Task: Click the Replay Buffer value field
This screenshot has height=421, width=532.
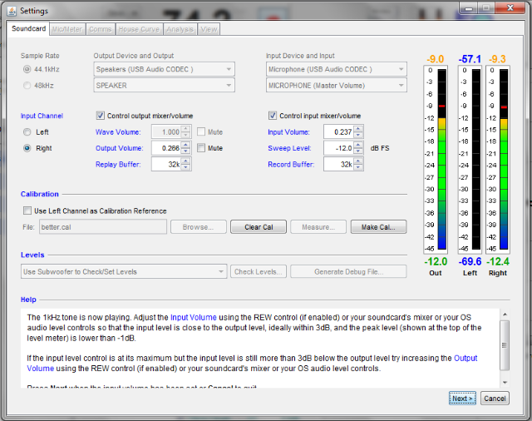Action: 166,165
